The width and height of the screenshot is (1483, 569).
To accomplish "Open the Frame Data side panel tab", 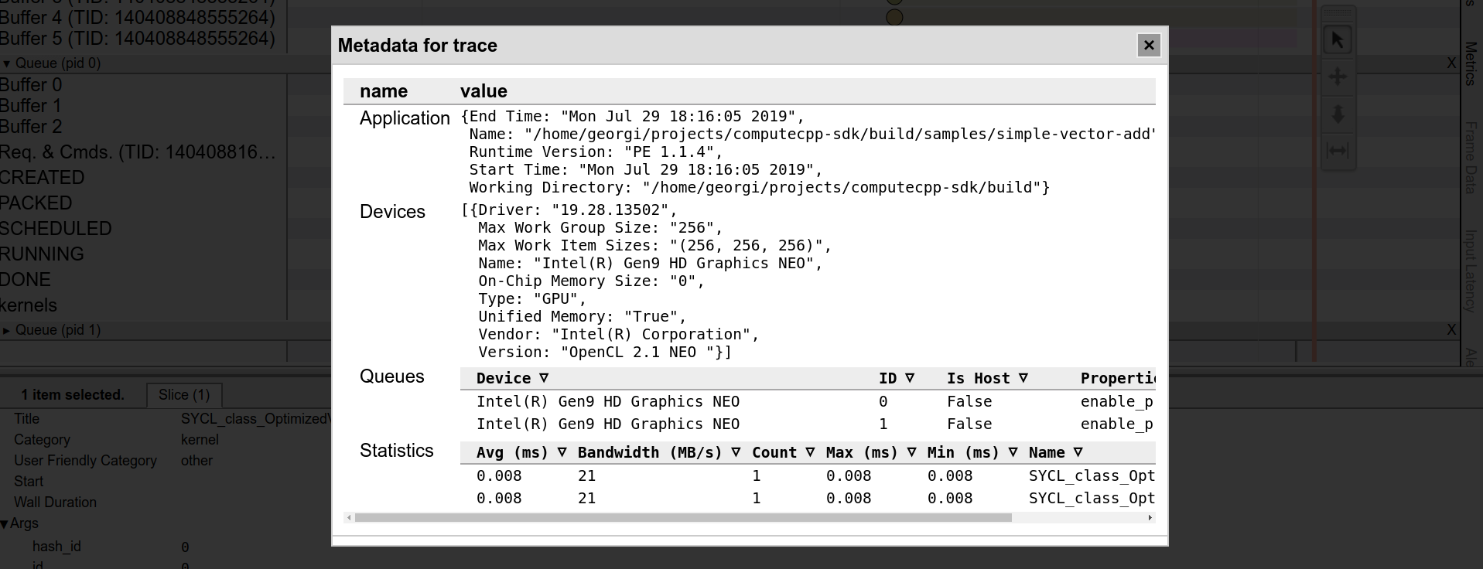I will pyautogui.click(x=1471, y=157).
